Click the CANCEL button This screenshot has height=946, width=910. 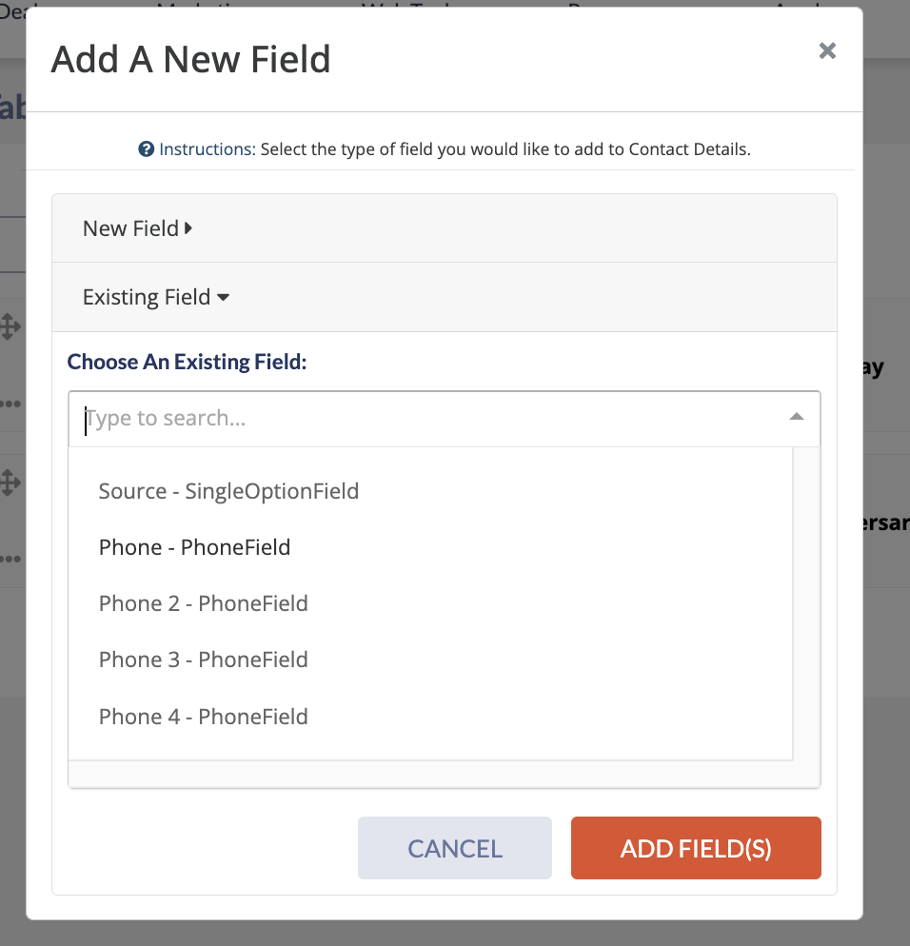tap(455, 848)
